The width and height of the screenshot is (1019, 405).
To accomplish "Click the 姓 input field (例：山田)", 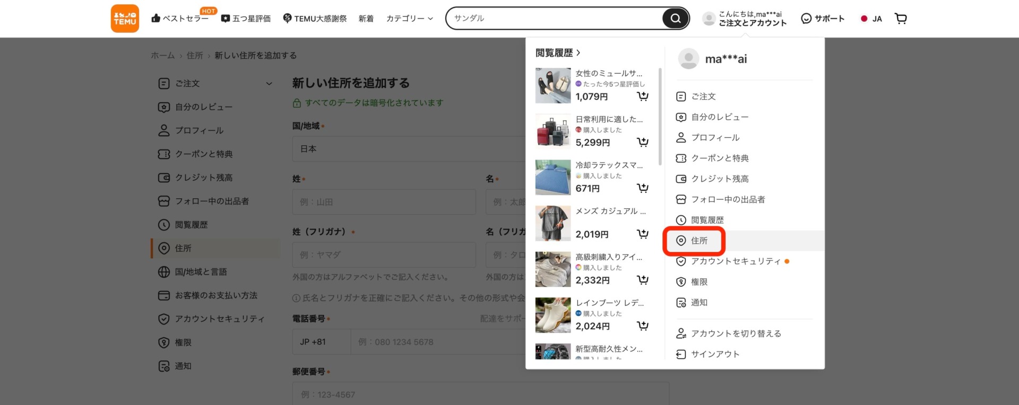I will point(384,202).
